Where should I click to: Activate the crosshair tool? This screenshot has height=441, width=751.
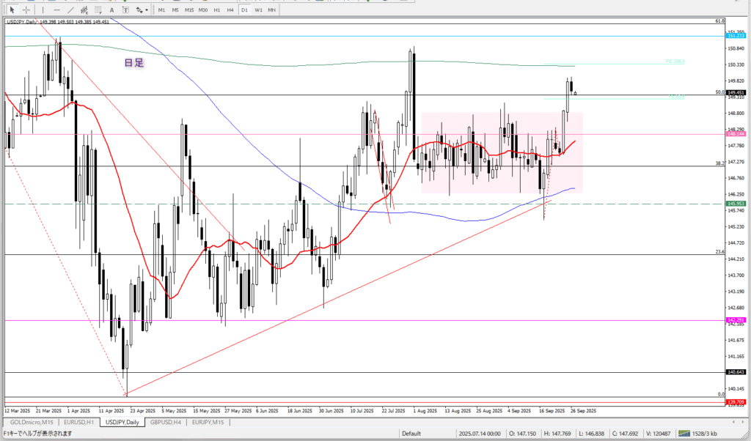(x=26, y=10)
